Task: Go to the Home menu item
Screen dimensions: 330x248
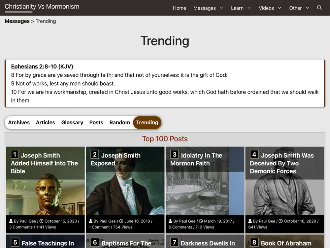Action: click(x=179, y=8)
